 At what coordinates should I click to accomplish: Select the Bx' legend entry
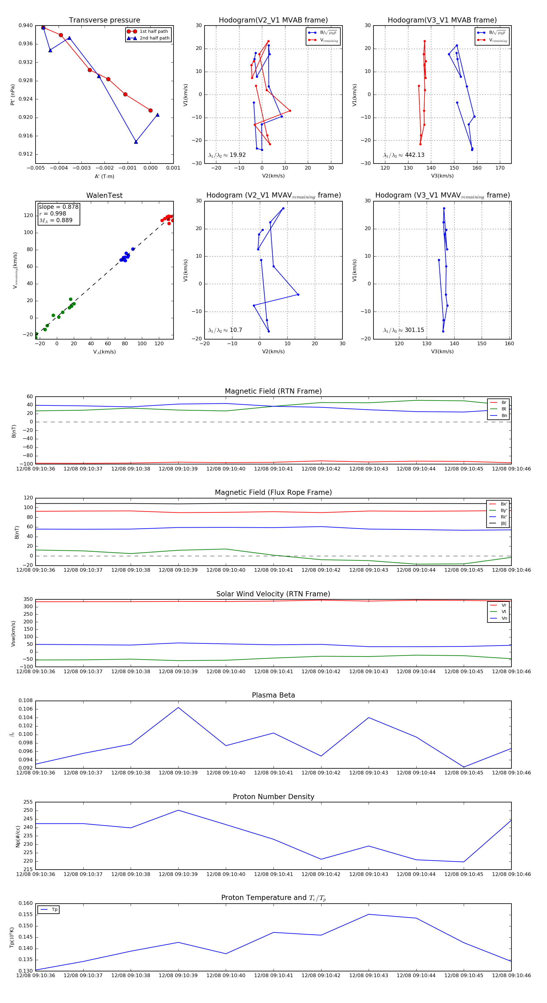pyautogui.click(x=498, y=504)
